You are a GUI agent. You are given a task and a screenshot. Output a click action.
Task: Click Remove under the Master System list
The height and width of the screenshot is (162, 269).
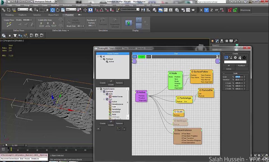point(119,83)
